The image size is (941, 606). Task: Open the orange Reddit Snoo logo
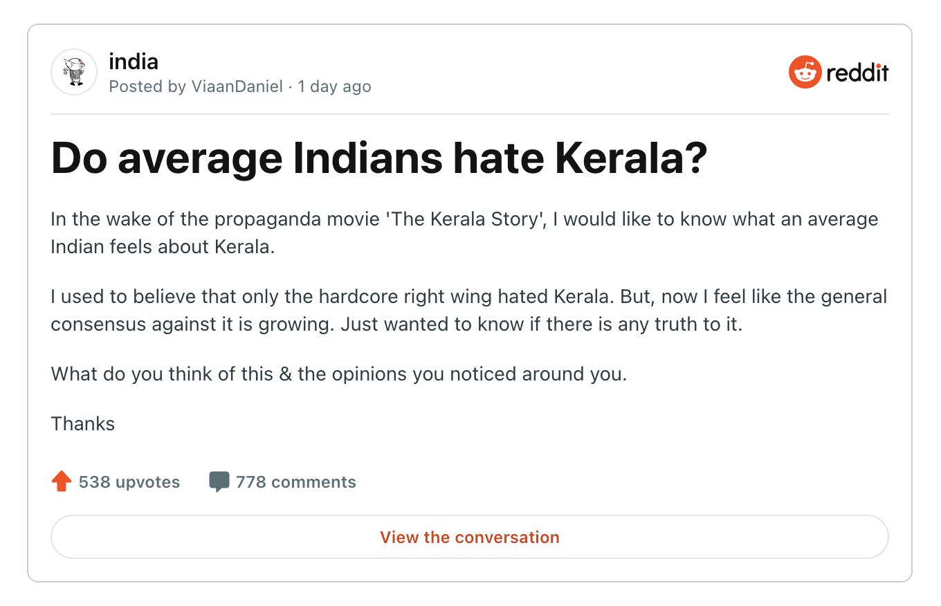(805, 72)
